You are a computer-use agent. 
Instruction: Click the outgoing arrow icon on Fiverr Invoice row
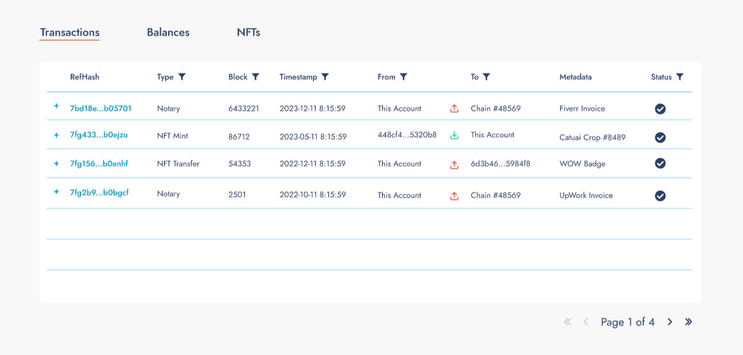coord(454,109)
